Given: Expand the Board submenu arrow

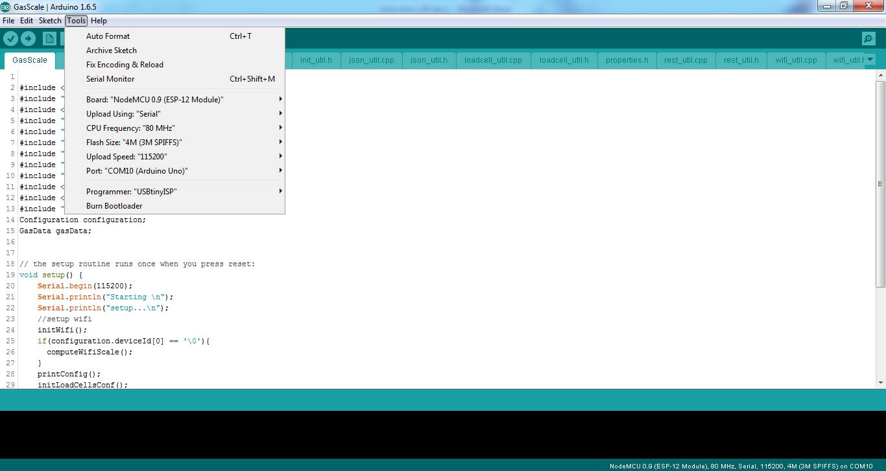Looking at the screenshot, I should tap(280, 99).
